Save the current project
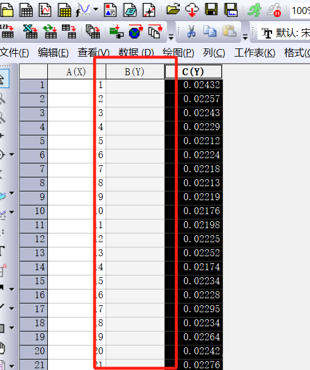The image size is (310, 370). [x=211, y=9]
